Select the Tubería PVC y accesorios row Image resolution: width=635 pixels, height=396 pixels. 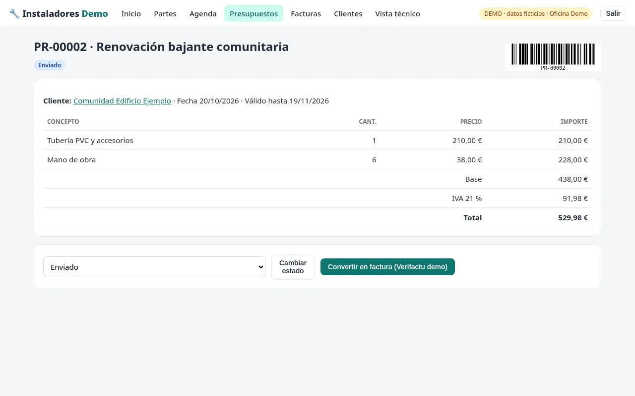tap(317, 141)
